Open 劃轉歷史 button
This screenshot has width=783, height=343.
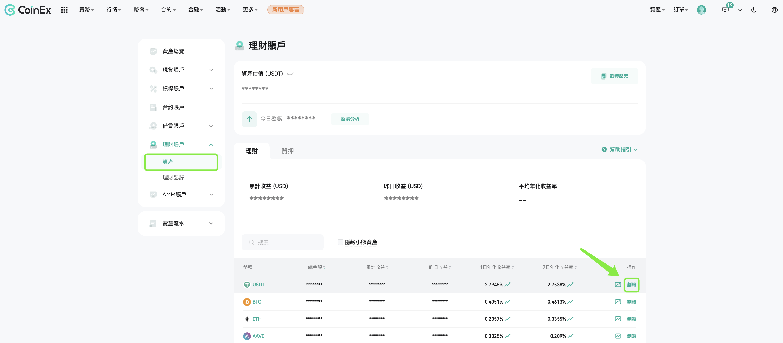[614, 76]
